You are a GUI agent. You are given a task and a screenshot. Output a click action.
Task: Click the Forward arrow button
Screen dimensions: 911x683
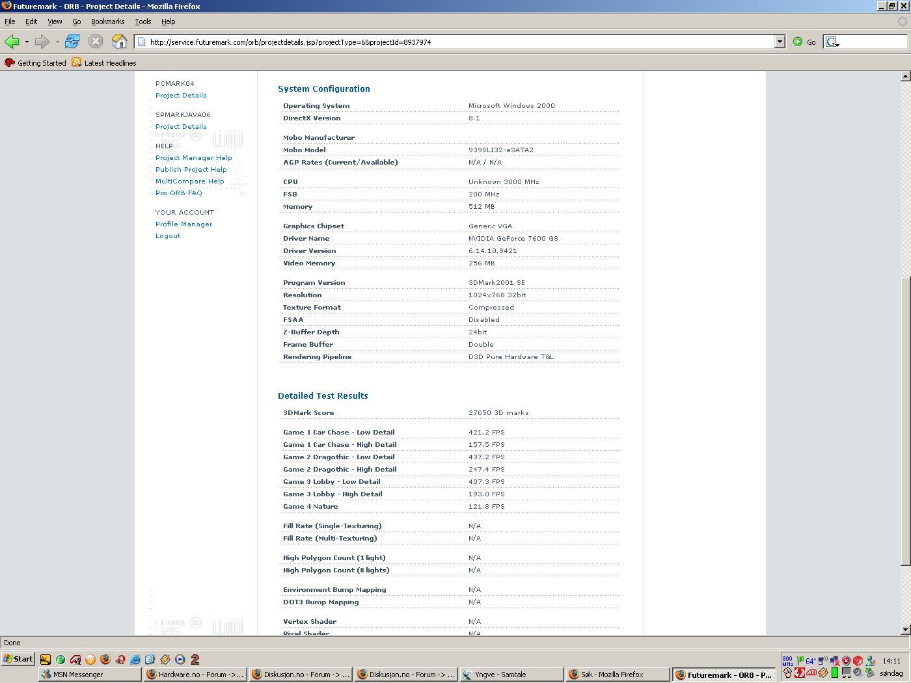(x=42, y=42)
